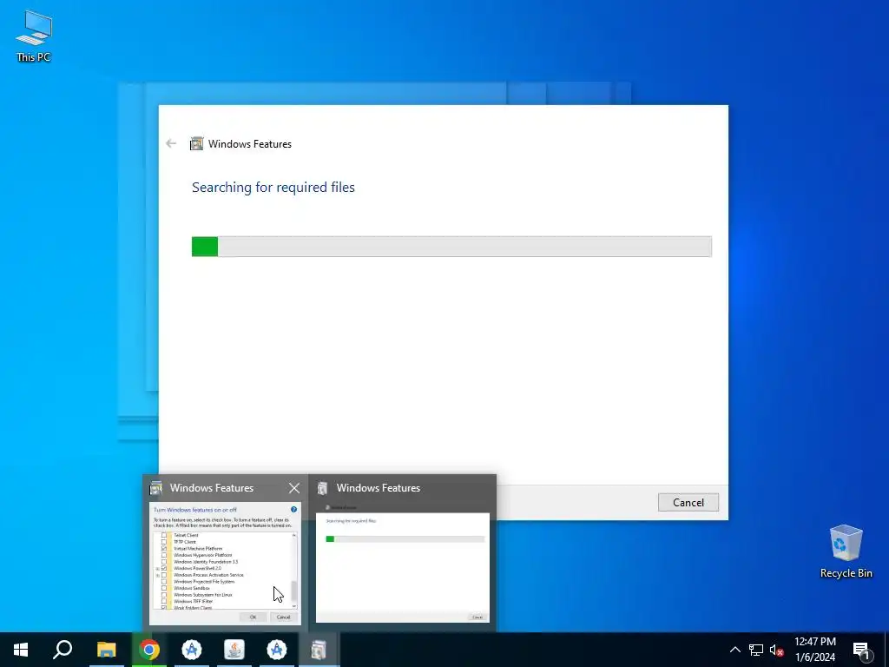The image size is (889, 667).
Task: Click the second thumbnail's "Windows Features" title
Action: (379, 488)
